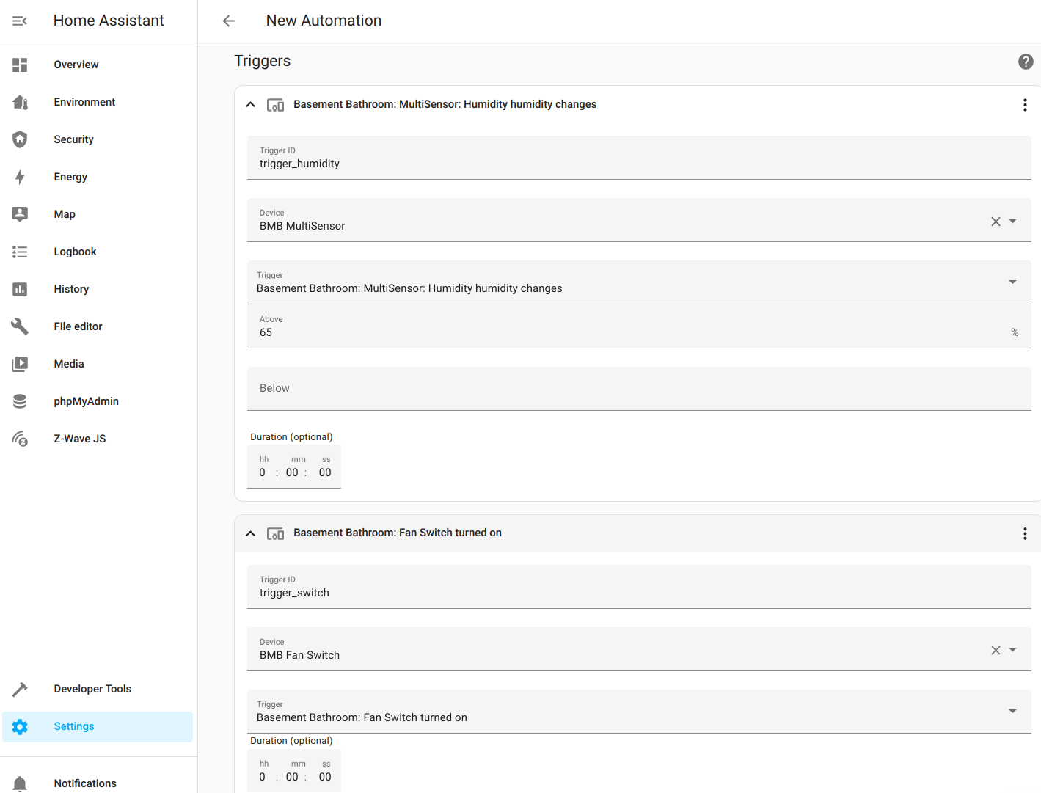Image resolution: width=1041 pixels, height=793 pixels.
Task: Open the Logbook page
Action: click(75, 252)
